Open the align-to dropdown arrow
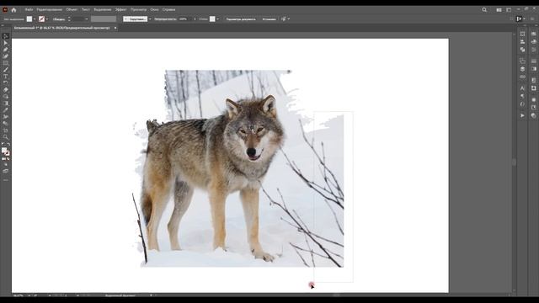This screenshot has width=539, height=303. pos(288,19)
